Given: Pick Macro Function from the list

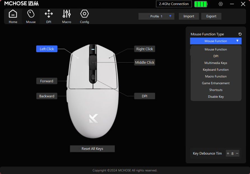Looking at the screenshot, I should pyautogui.click(x=216, y=76).
